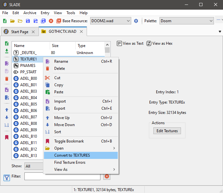
Task: Expand the Open submenu in context menu
Action: pos(81,148)
